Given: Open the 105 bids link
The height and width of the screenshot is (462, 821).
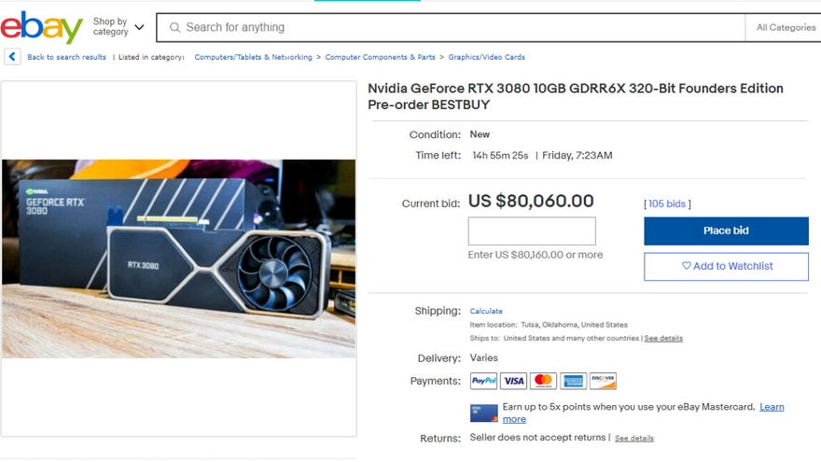Looking at the screenshot, I should point(666,203).
